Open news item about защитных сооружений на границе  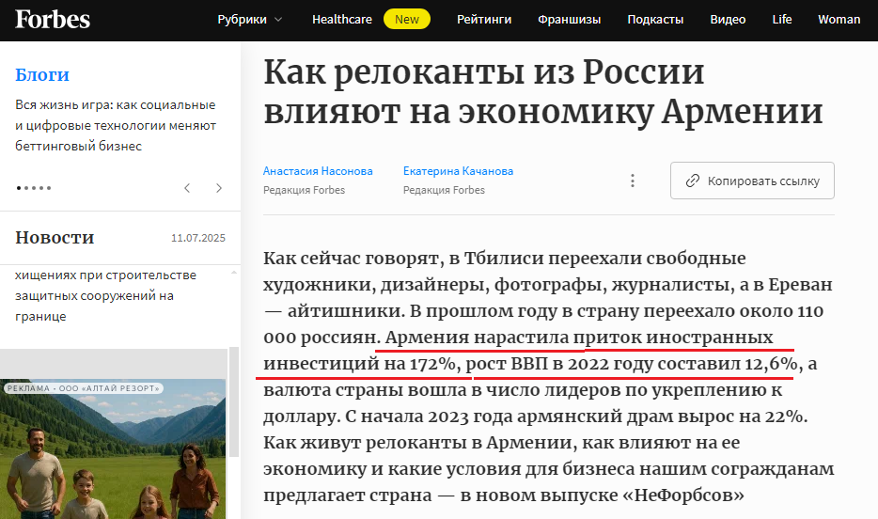pyautogui.click(x=105, y=295)
